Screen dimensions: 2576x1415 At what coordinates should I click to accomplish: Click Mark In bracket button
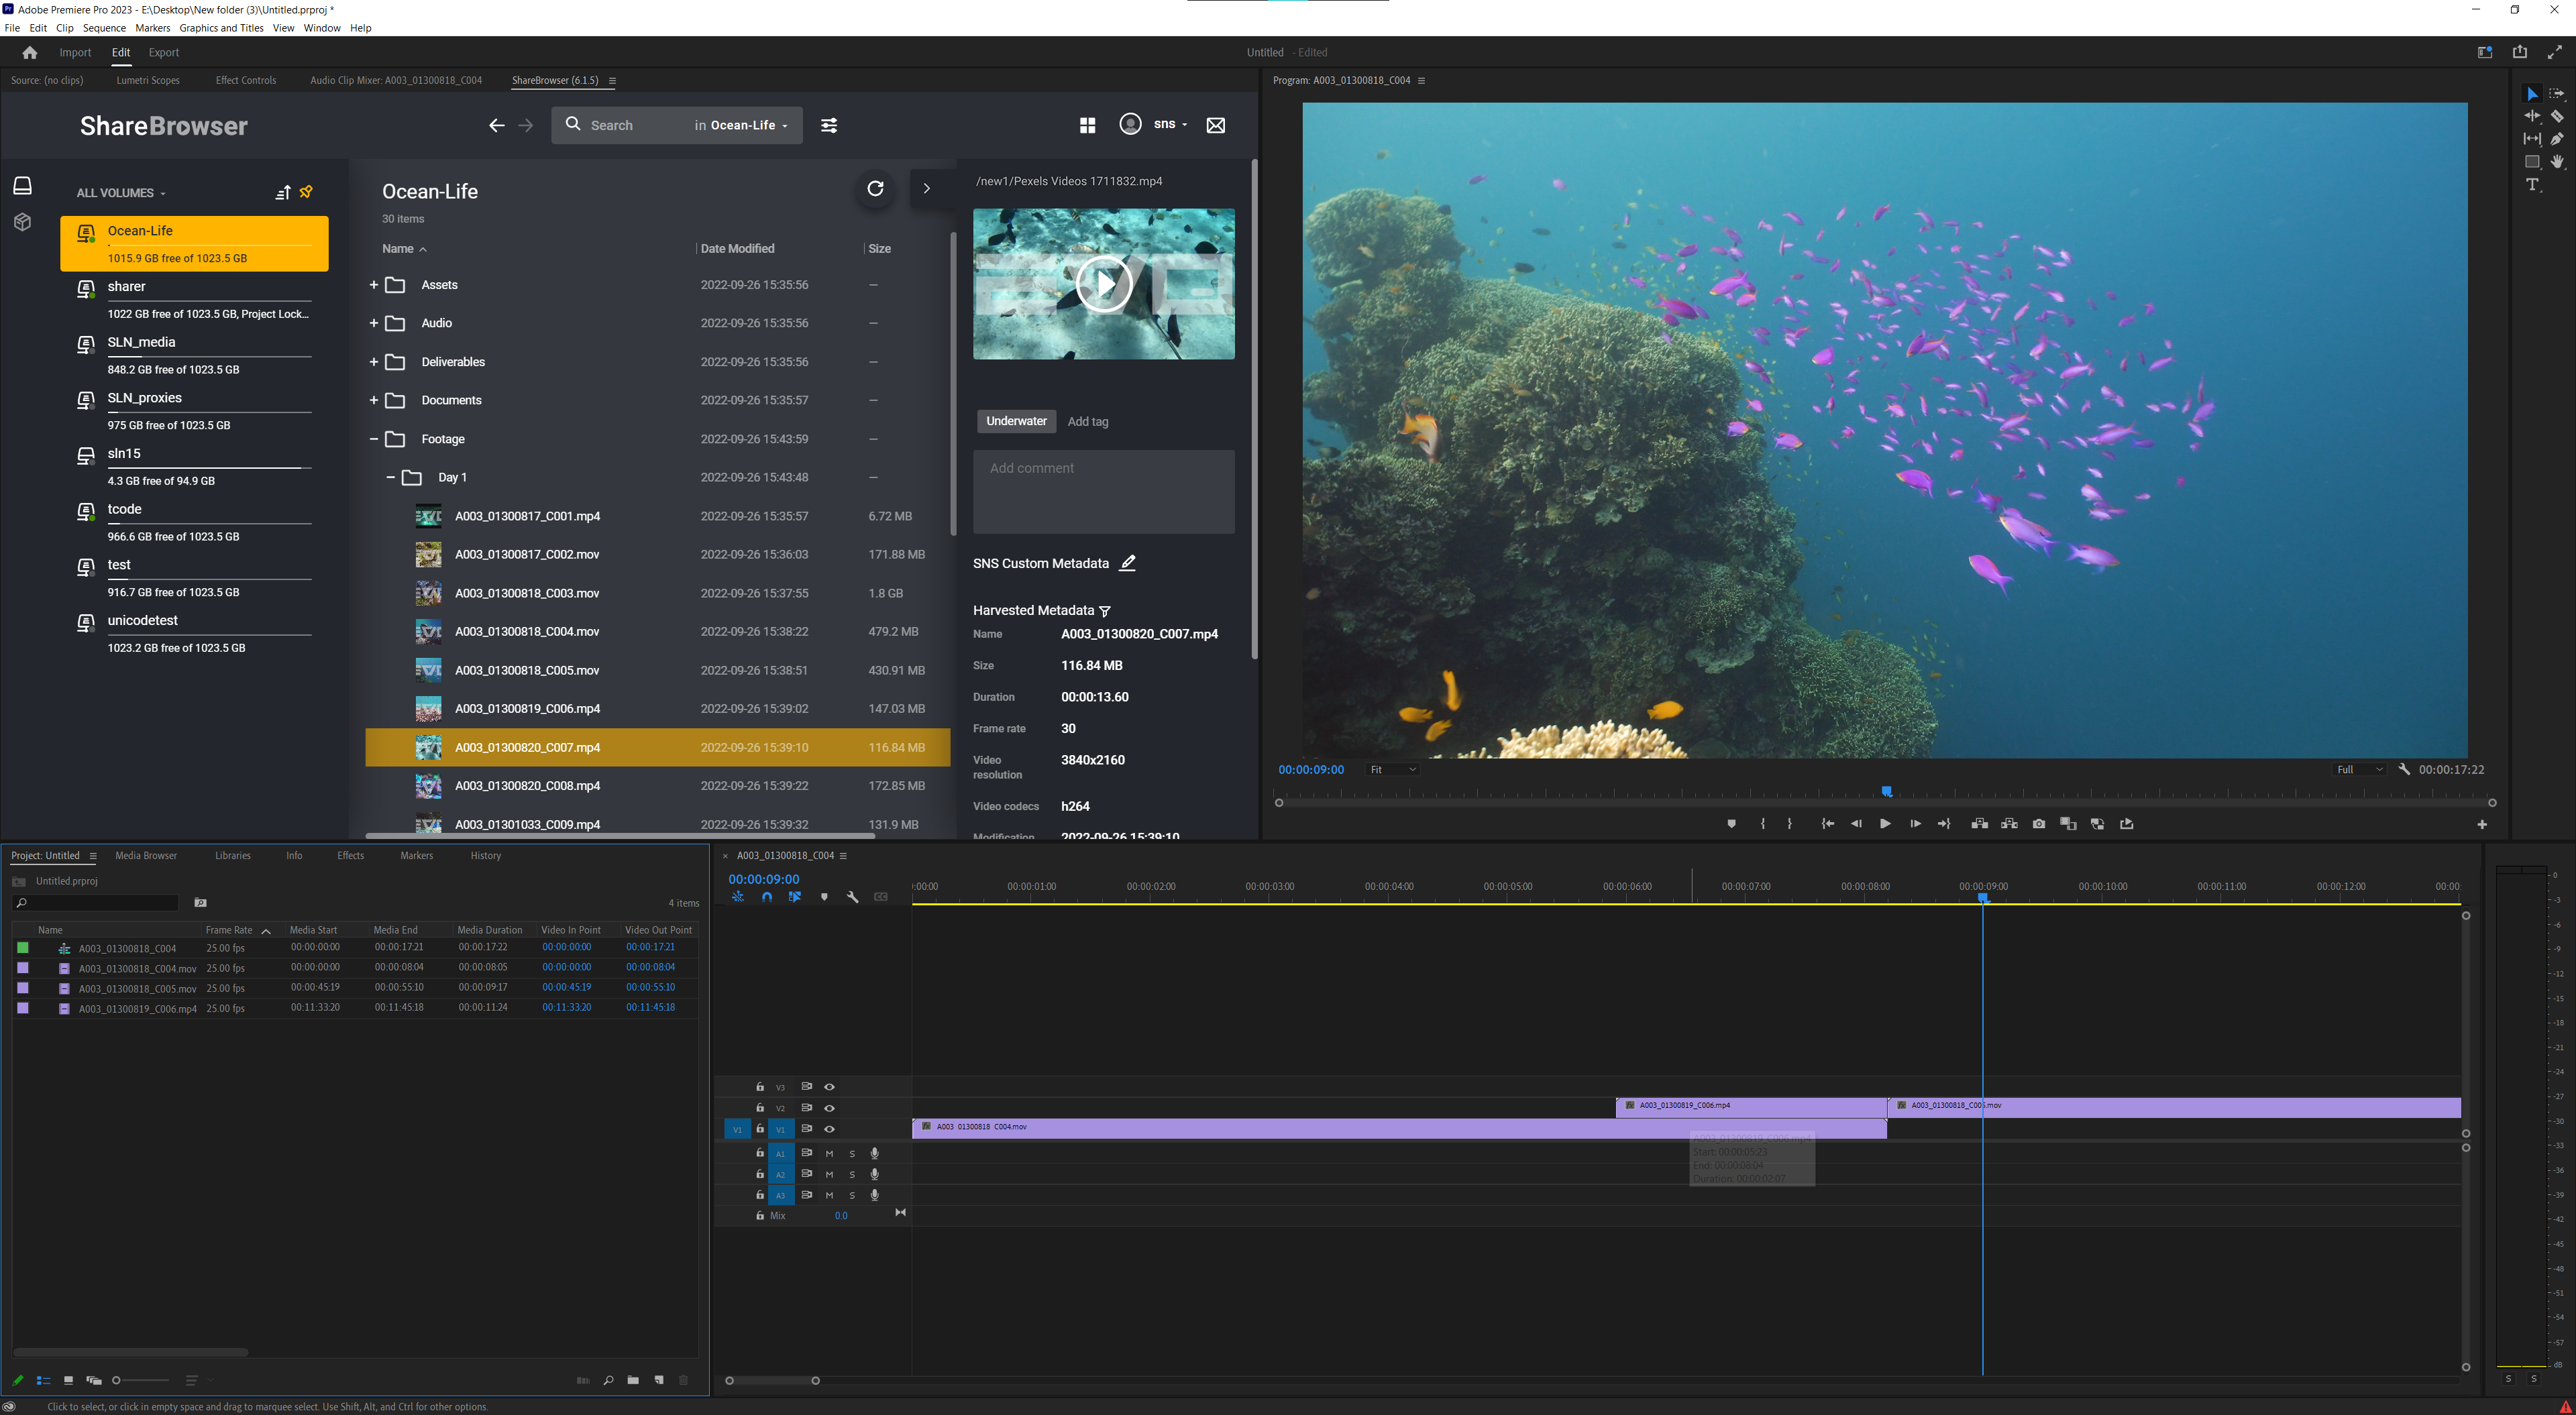pos(1762,824)
